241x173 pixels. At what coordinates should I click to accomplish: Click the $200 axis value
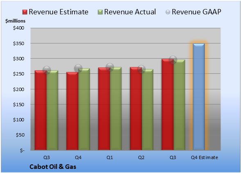tap(18, 89)
